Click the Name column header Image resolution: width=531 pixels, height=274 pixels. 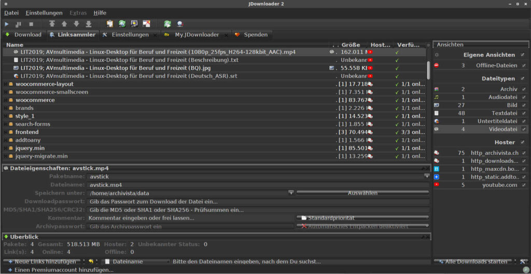(15, 45)
